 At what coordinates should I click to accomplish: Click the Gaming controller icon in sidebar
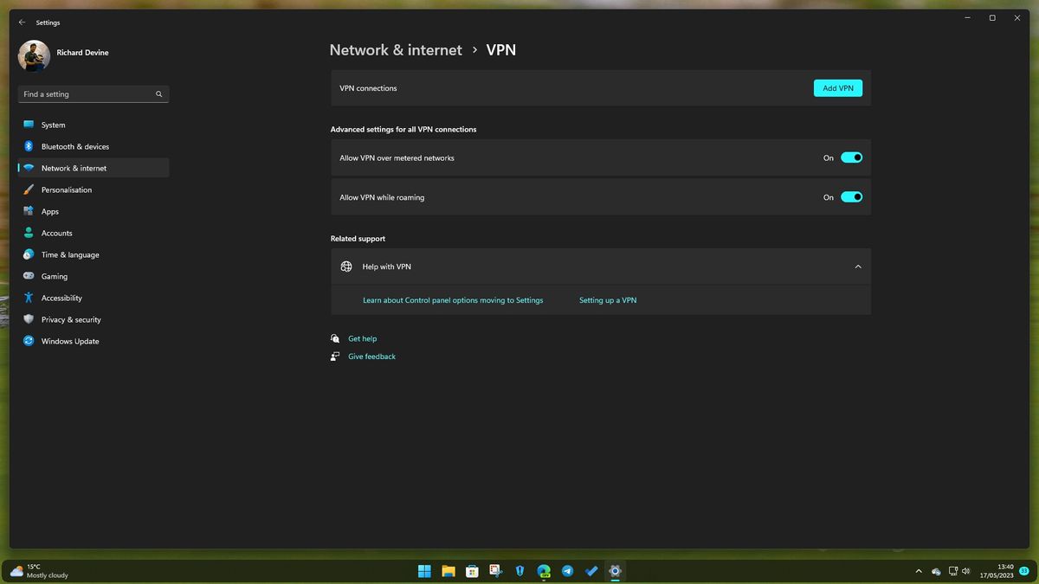pos(29,276)
